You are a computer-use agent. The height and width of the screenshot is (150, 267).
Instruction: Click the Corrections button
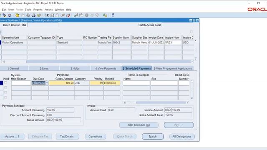pos(96,137)
